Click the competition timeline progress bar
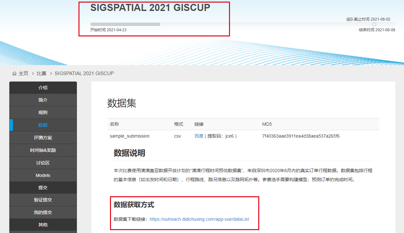 pos(243,24)
